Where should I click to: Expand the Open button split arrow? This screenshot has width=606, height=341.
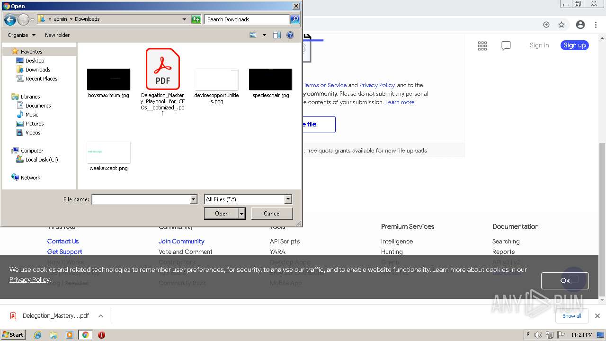[x=242, y=214]
